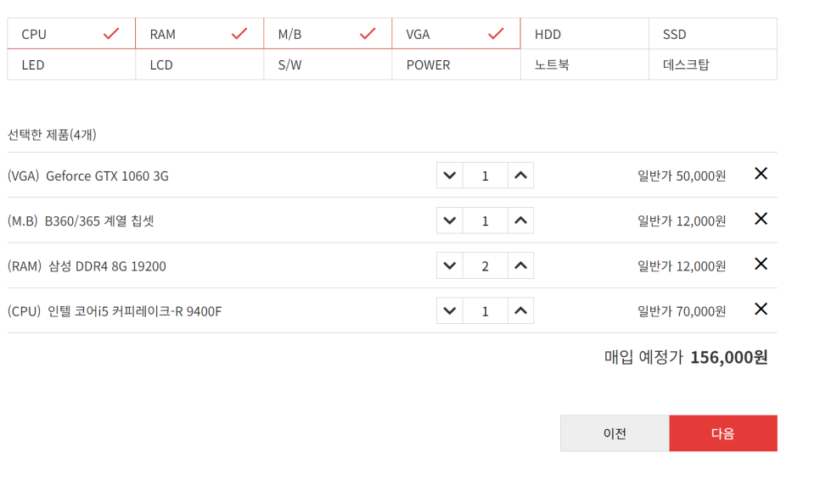Remove the Samsung DDR4 8G 19200 item
The image size is (820, 480).
(761, 265)
